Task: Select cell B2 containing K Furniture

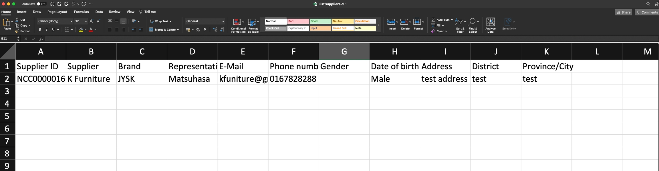Action: [91, 79]
